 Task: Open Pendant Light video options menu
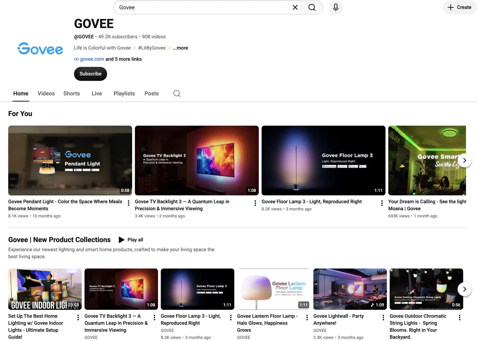pyautogui.click(x=129, y=203)
